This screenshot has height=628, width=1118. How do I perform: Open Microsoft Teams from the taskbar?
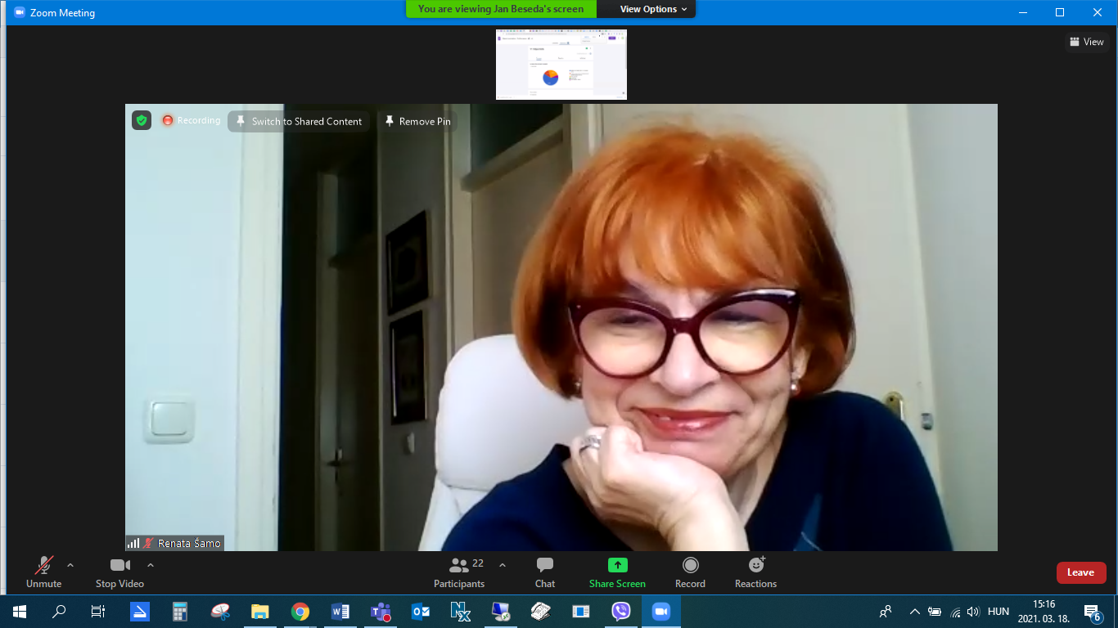(x=381, y=612)
